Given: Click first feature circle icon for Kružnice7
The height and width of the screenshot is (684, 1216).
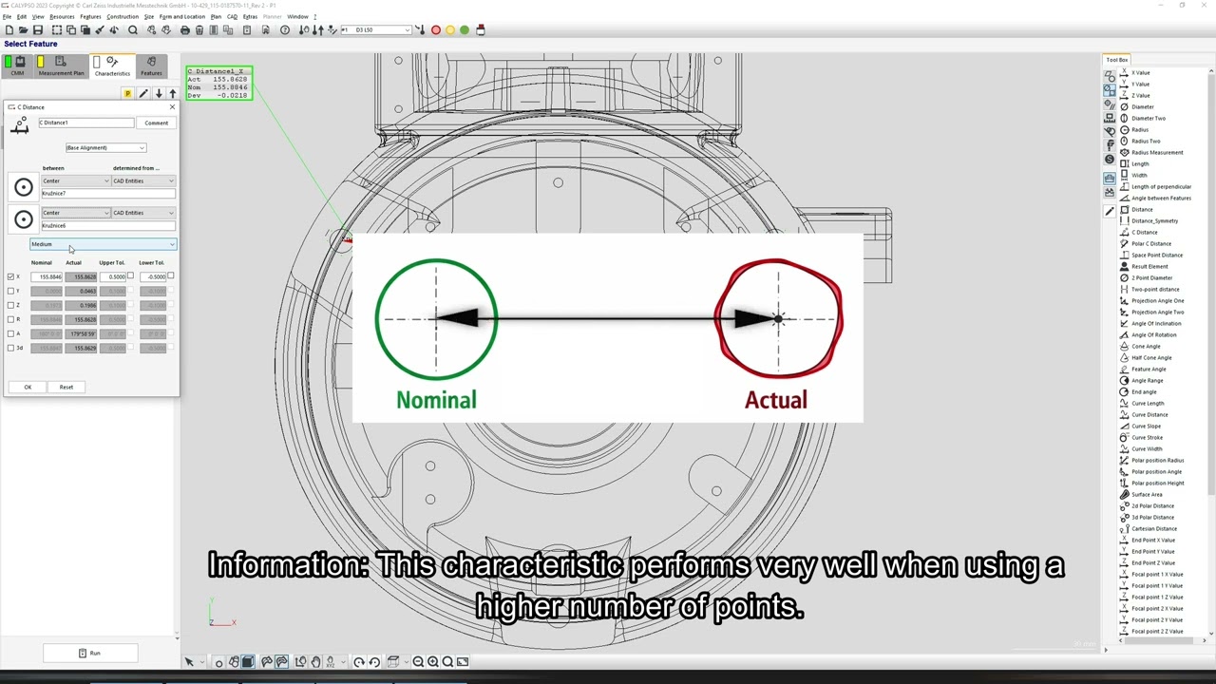Looking at the screenshot, I should coord(23,187).
